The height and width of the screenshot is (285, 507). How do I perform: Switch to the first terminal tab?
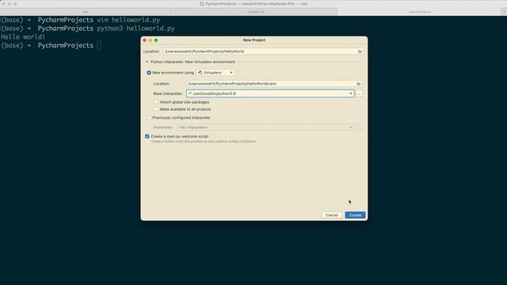coord(85,12)
